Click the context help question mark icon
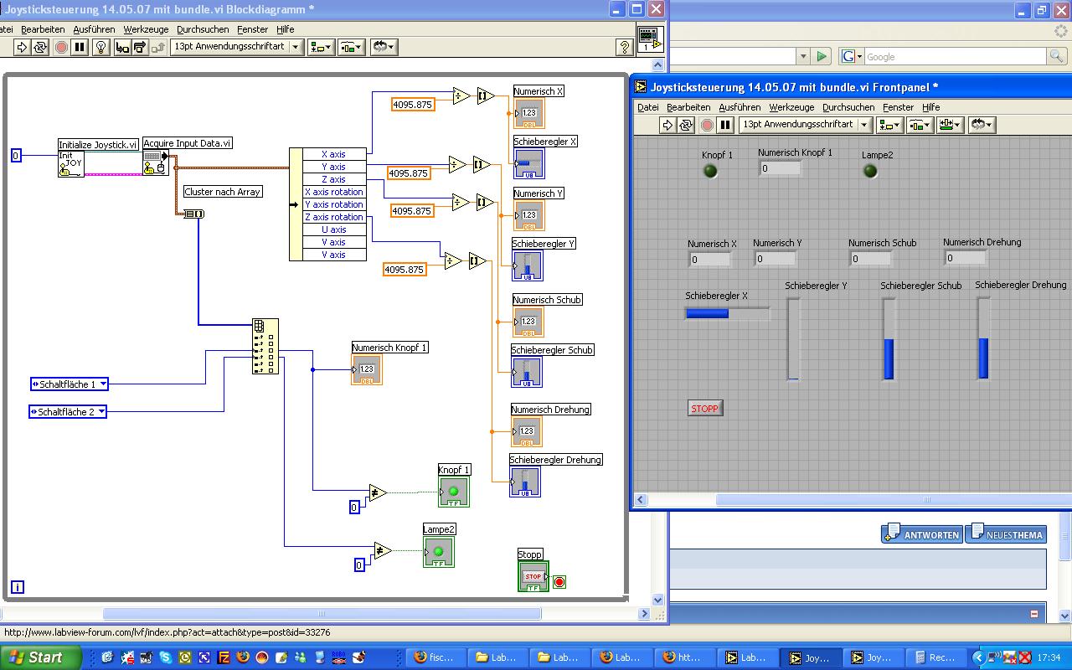The image size is (1072, 670). [623, 47]
